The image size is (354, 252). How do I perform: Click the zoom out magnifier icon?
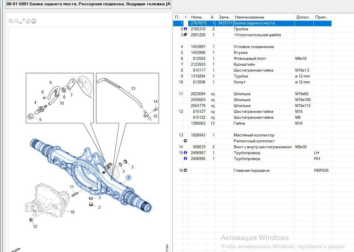coord(16,21)
